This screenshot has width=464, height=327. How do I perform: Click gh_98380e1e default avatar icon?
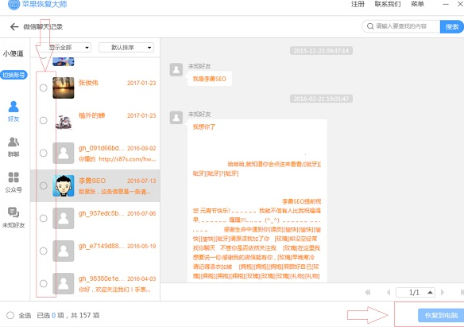tap(64, 283)
